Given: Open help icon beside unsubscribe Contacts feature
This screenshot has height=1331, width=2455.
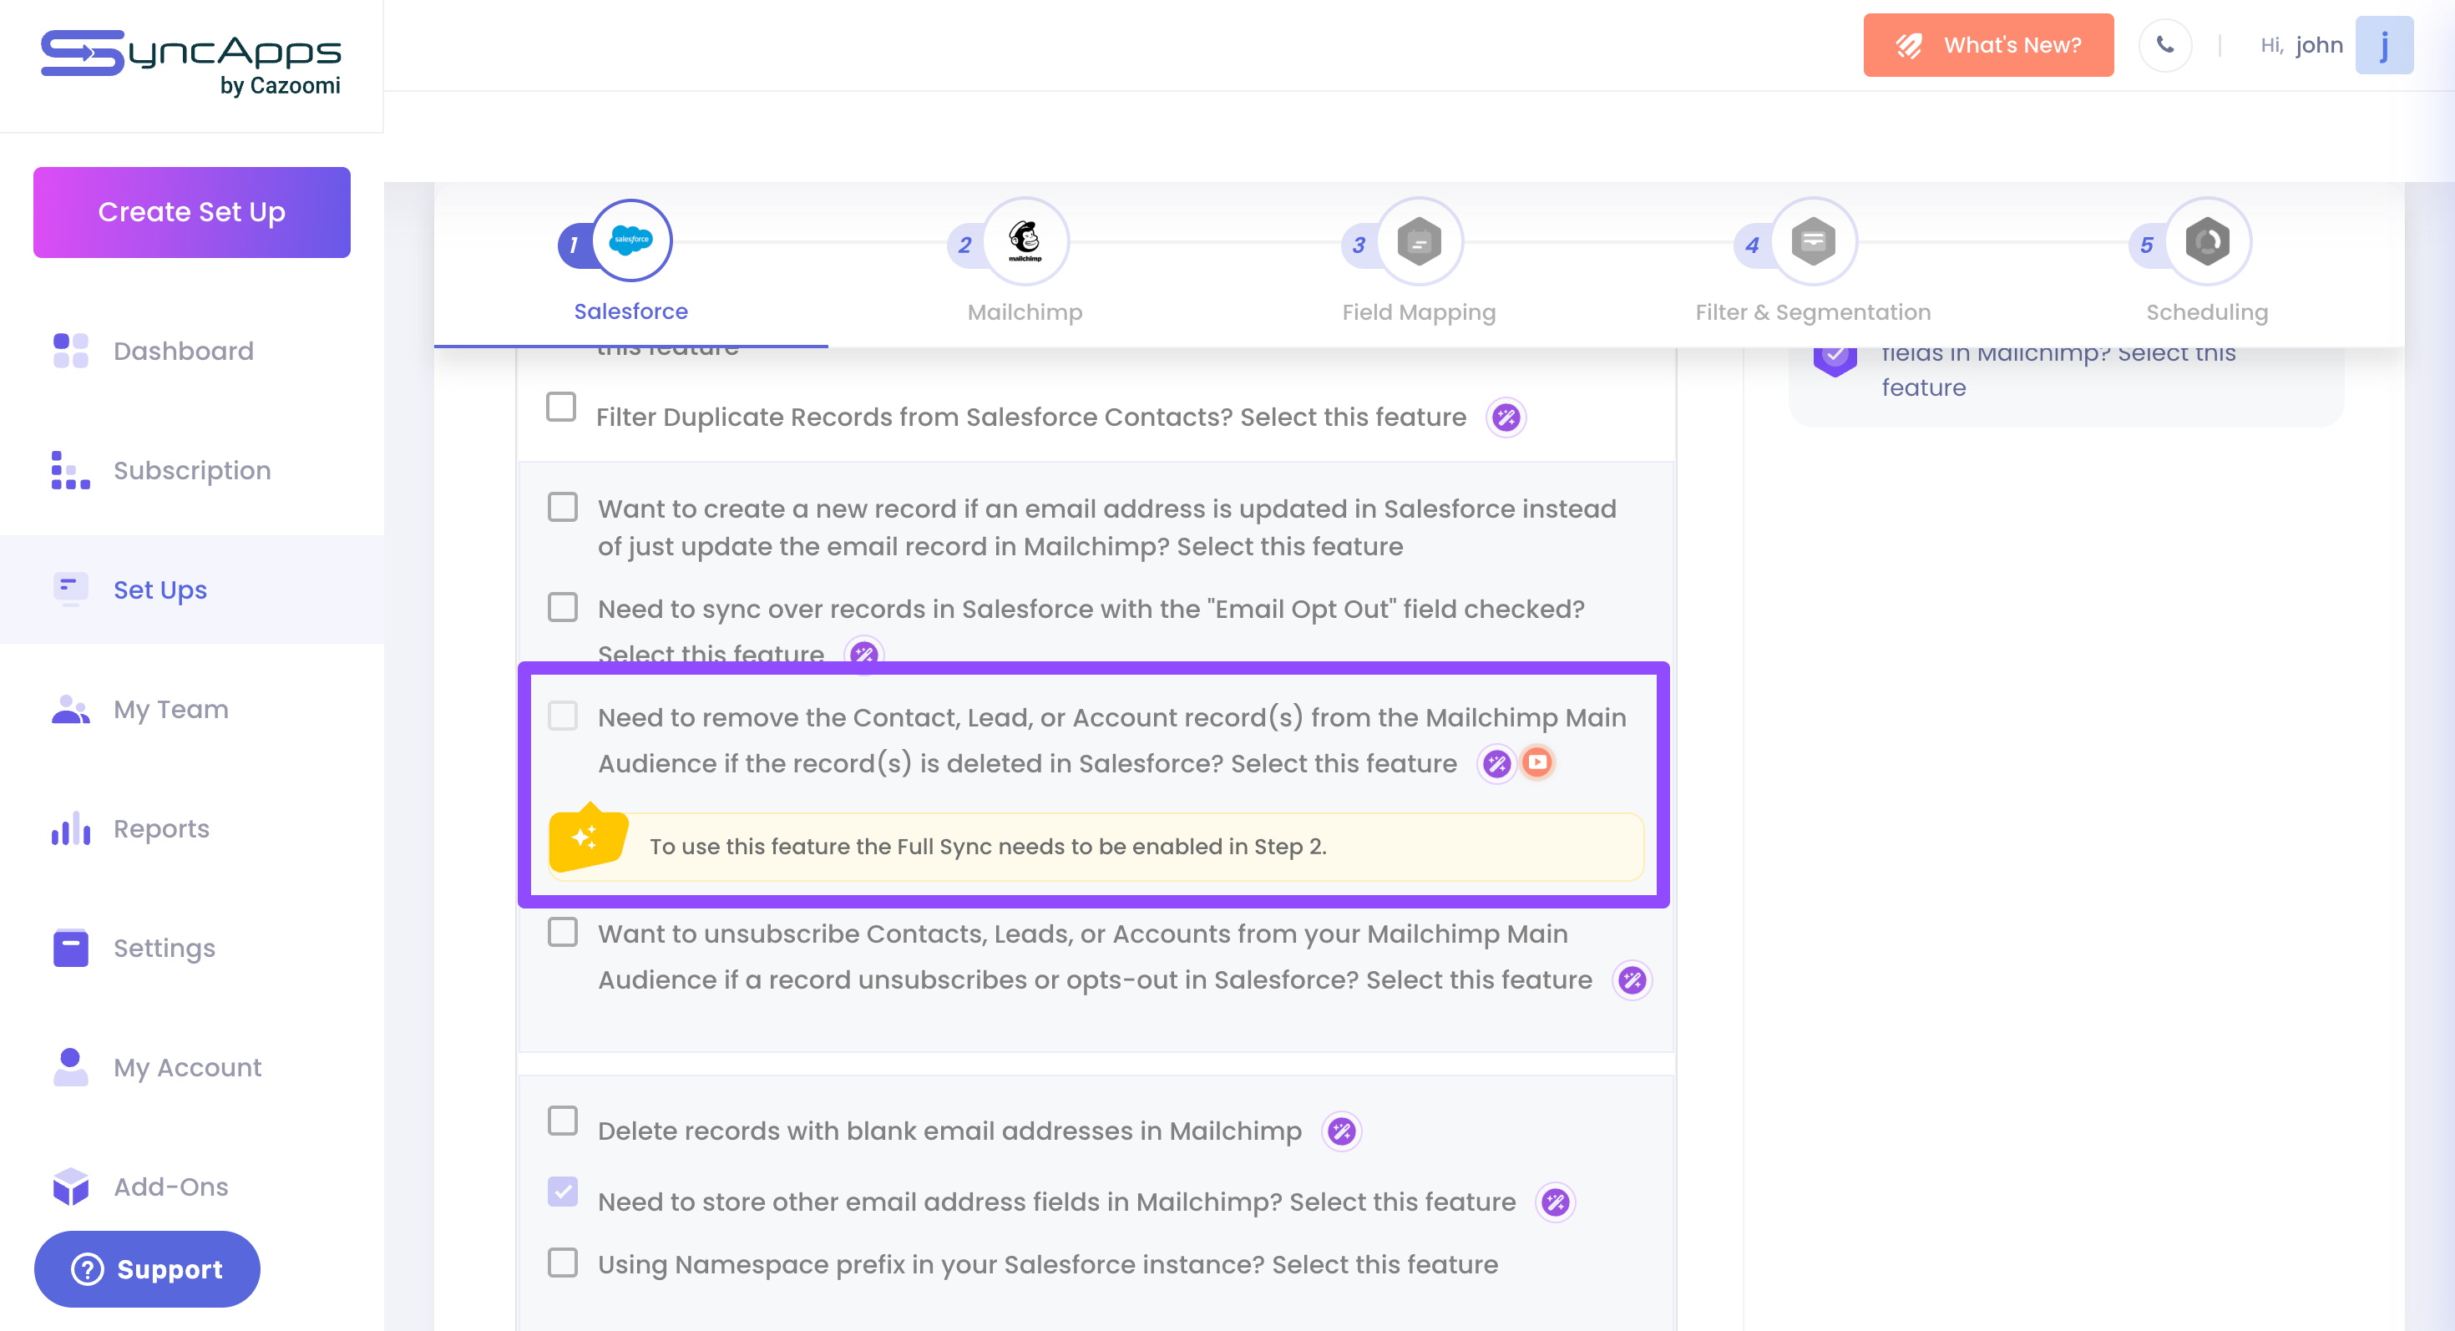Looking at the screenshot, I should 1632,980.
